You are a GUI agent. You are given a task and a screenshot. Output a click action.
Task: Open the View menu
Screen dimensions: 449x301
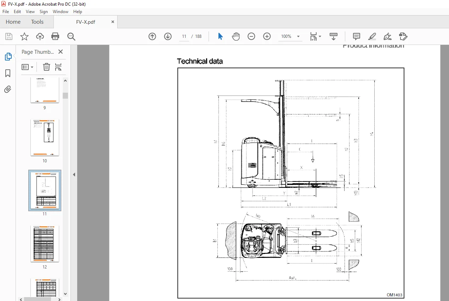click(x=30, y=12)
